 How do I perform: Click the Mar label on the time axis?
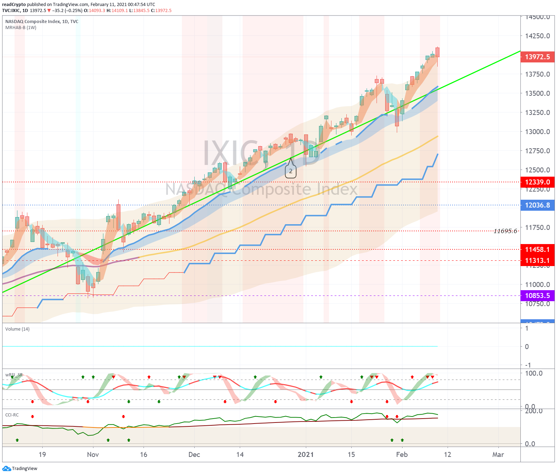pyautogui.click(x=498, y=454)
